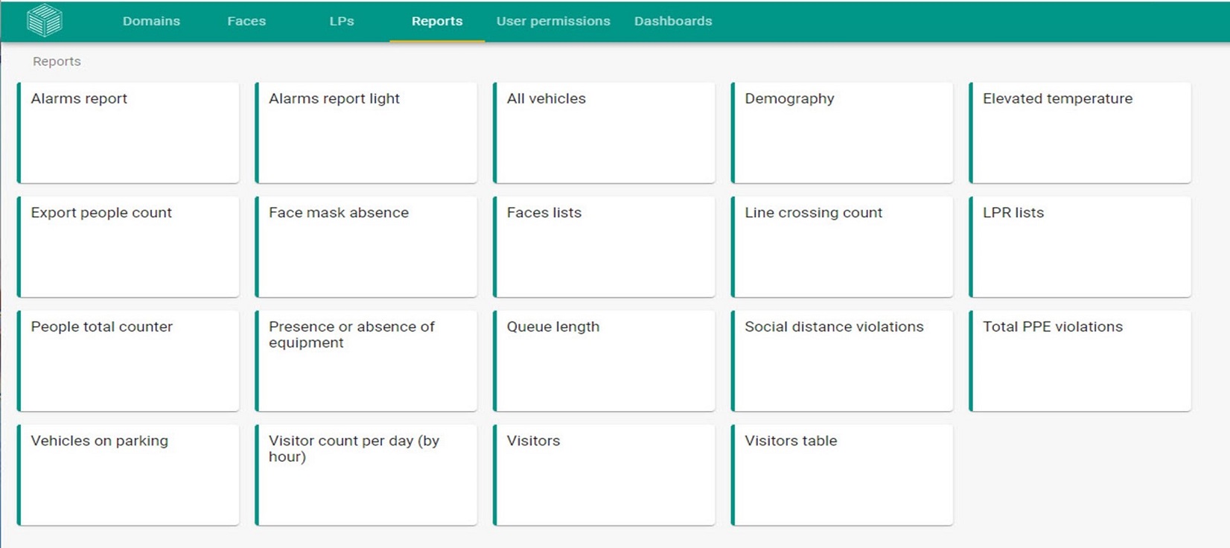Image resolution: width=1230 pixels, height=548 pixels.
Task: Open Social distance violations report
Action: (842, 360)
